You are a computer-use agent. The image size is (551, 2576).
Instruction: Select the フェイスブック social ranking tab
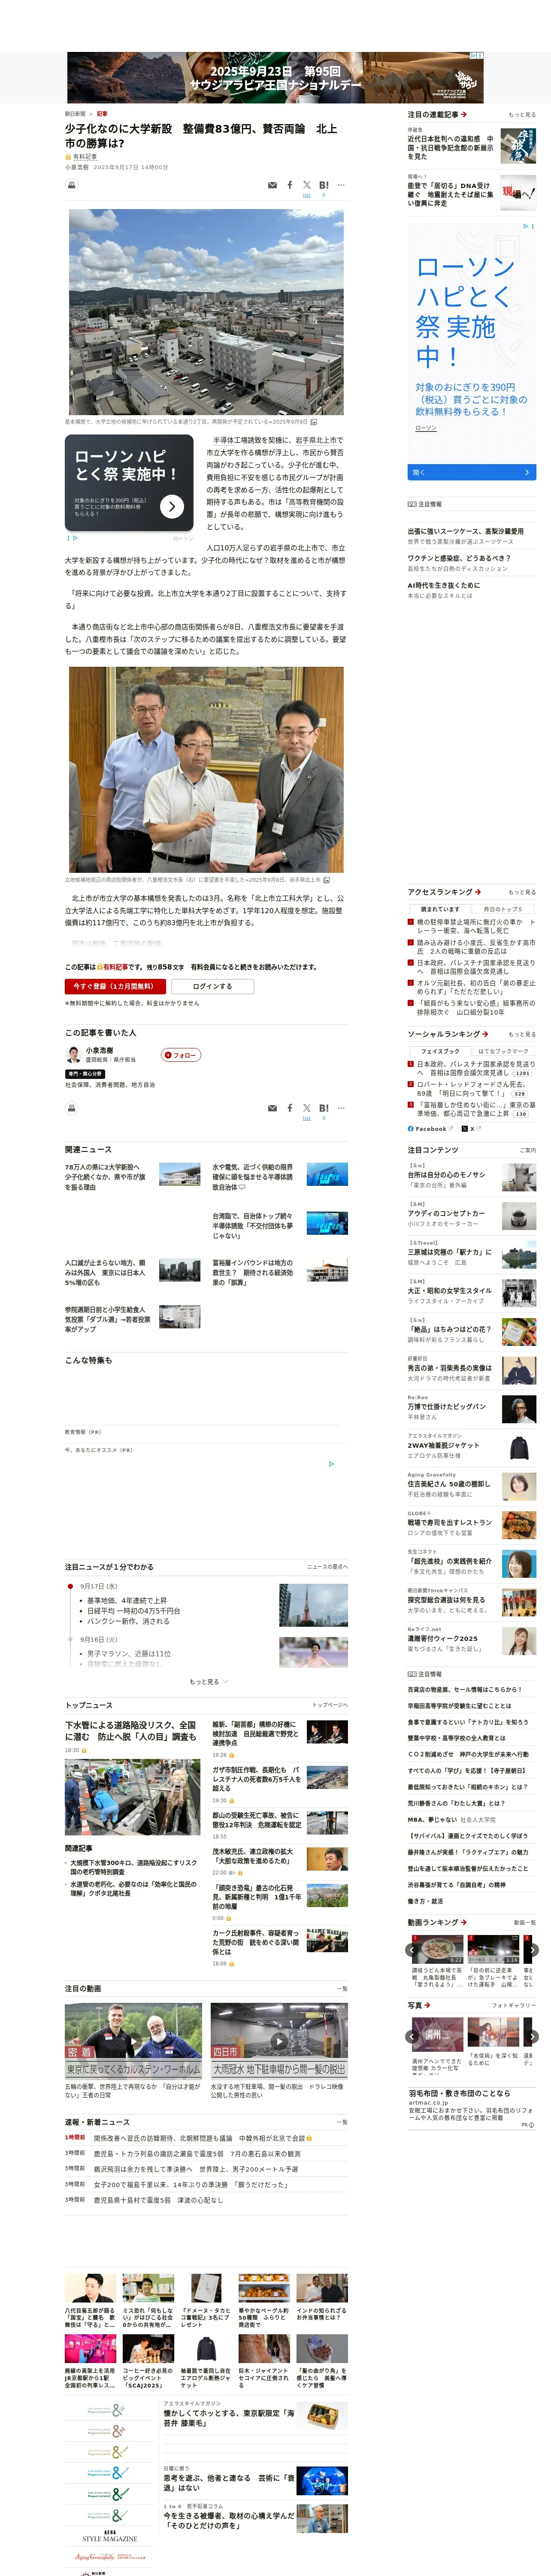(x=440, y=1051)
